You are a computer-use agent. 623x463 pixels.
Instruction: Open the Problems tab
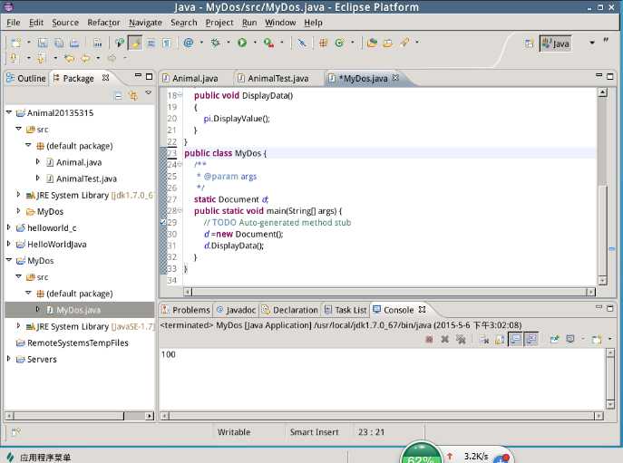click(186, 310)
